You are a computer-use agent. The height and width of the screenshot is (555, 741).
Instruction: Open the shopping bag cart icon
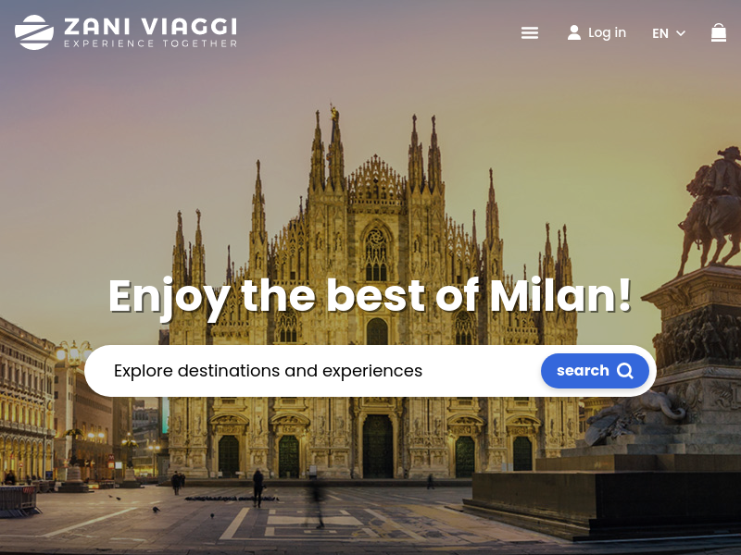point(719,32)
